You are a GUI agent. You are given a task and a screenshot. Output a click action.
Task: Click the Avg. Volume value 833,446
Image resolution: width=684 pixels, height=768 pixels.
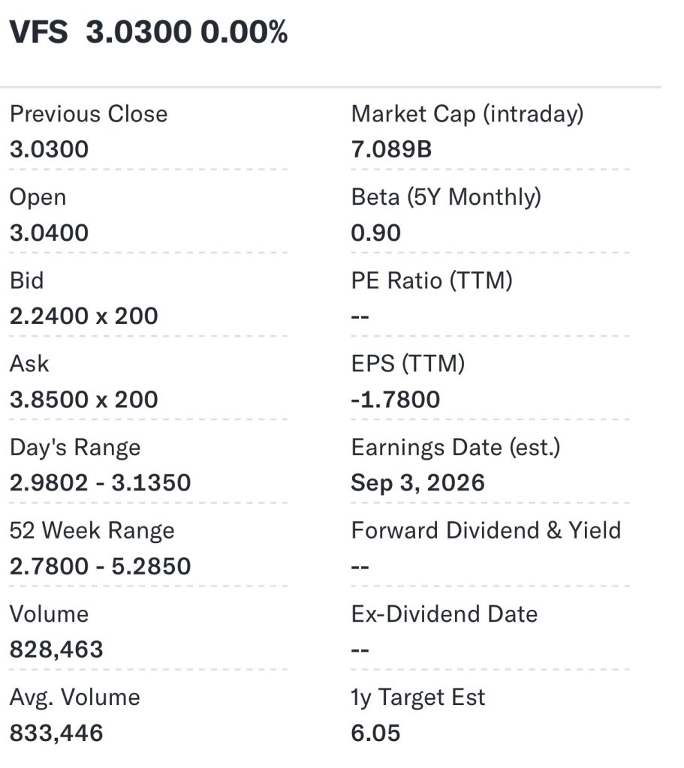[56, 733]
